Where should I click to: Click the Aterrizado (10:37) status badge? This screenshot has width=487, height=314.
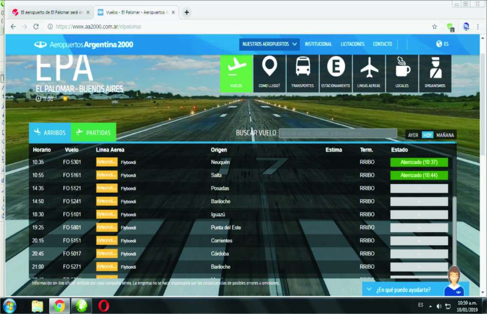[419, 162]
